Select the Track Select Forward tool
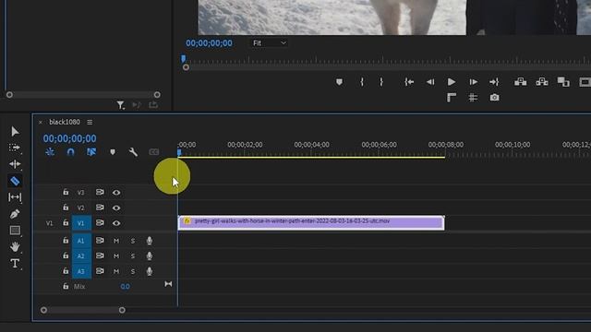Image resolution: width=591 pixels, height=332 pixels. click(x=15, y=148)
